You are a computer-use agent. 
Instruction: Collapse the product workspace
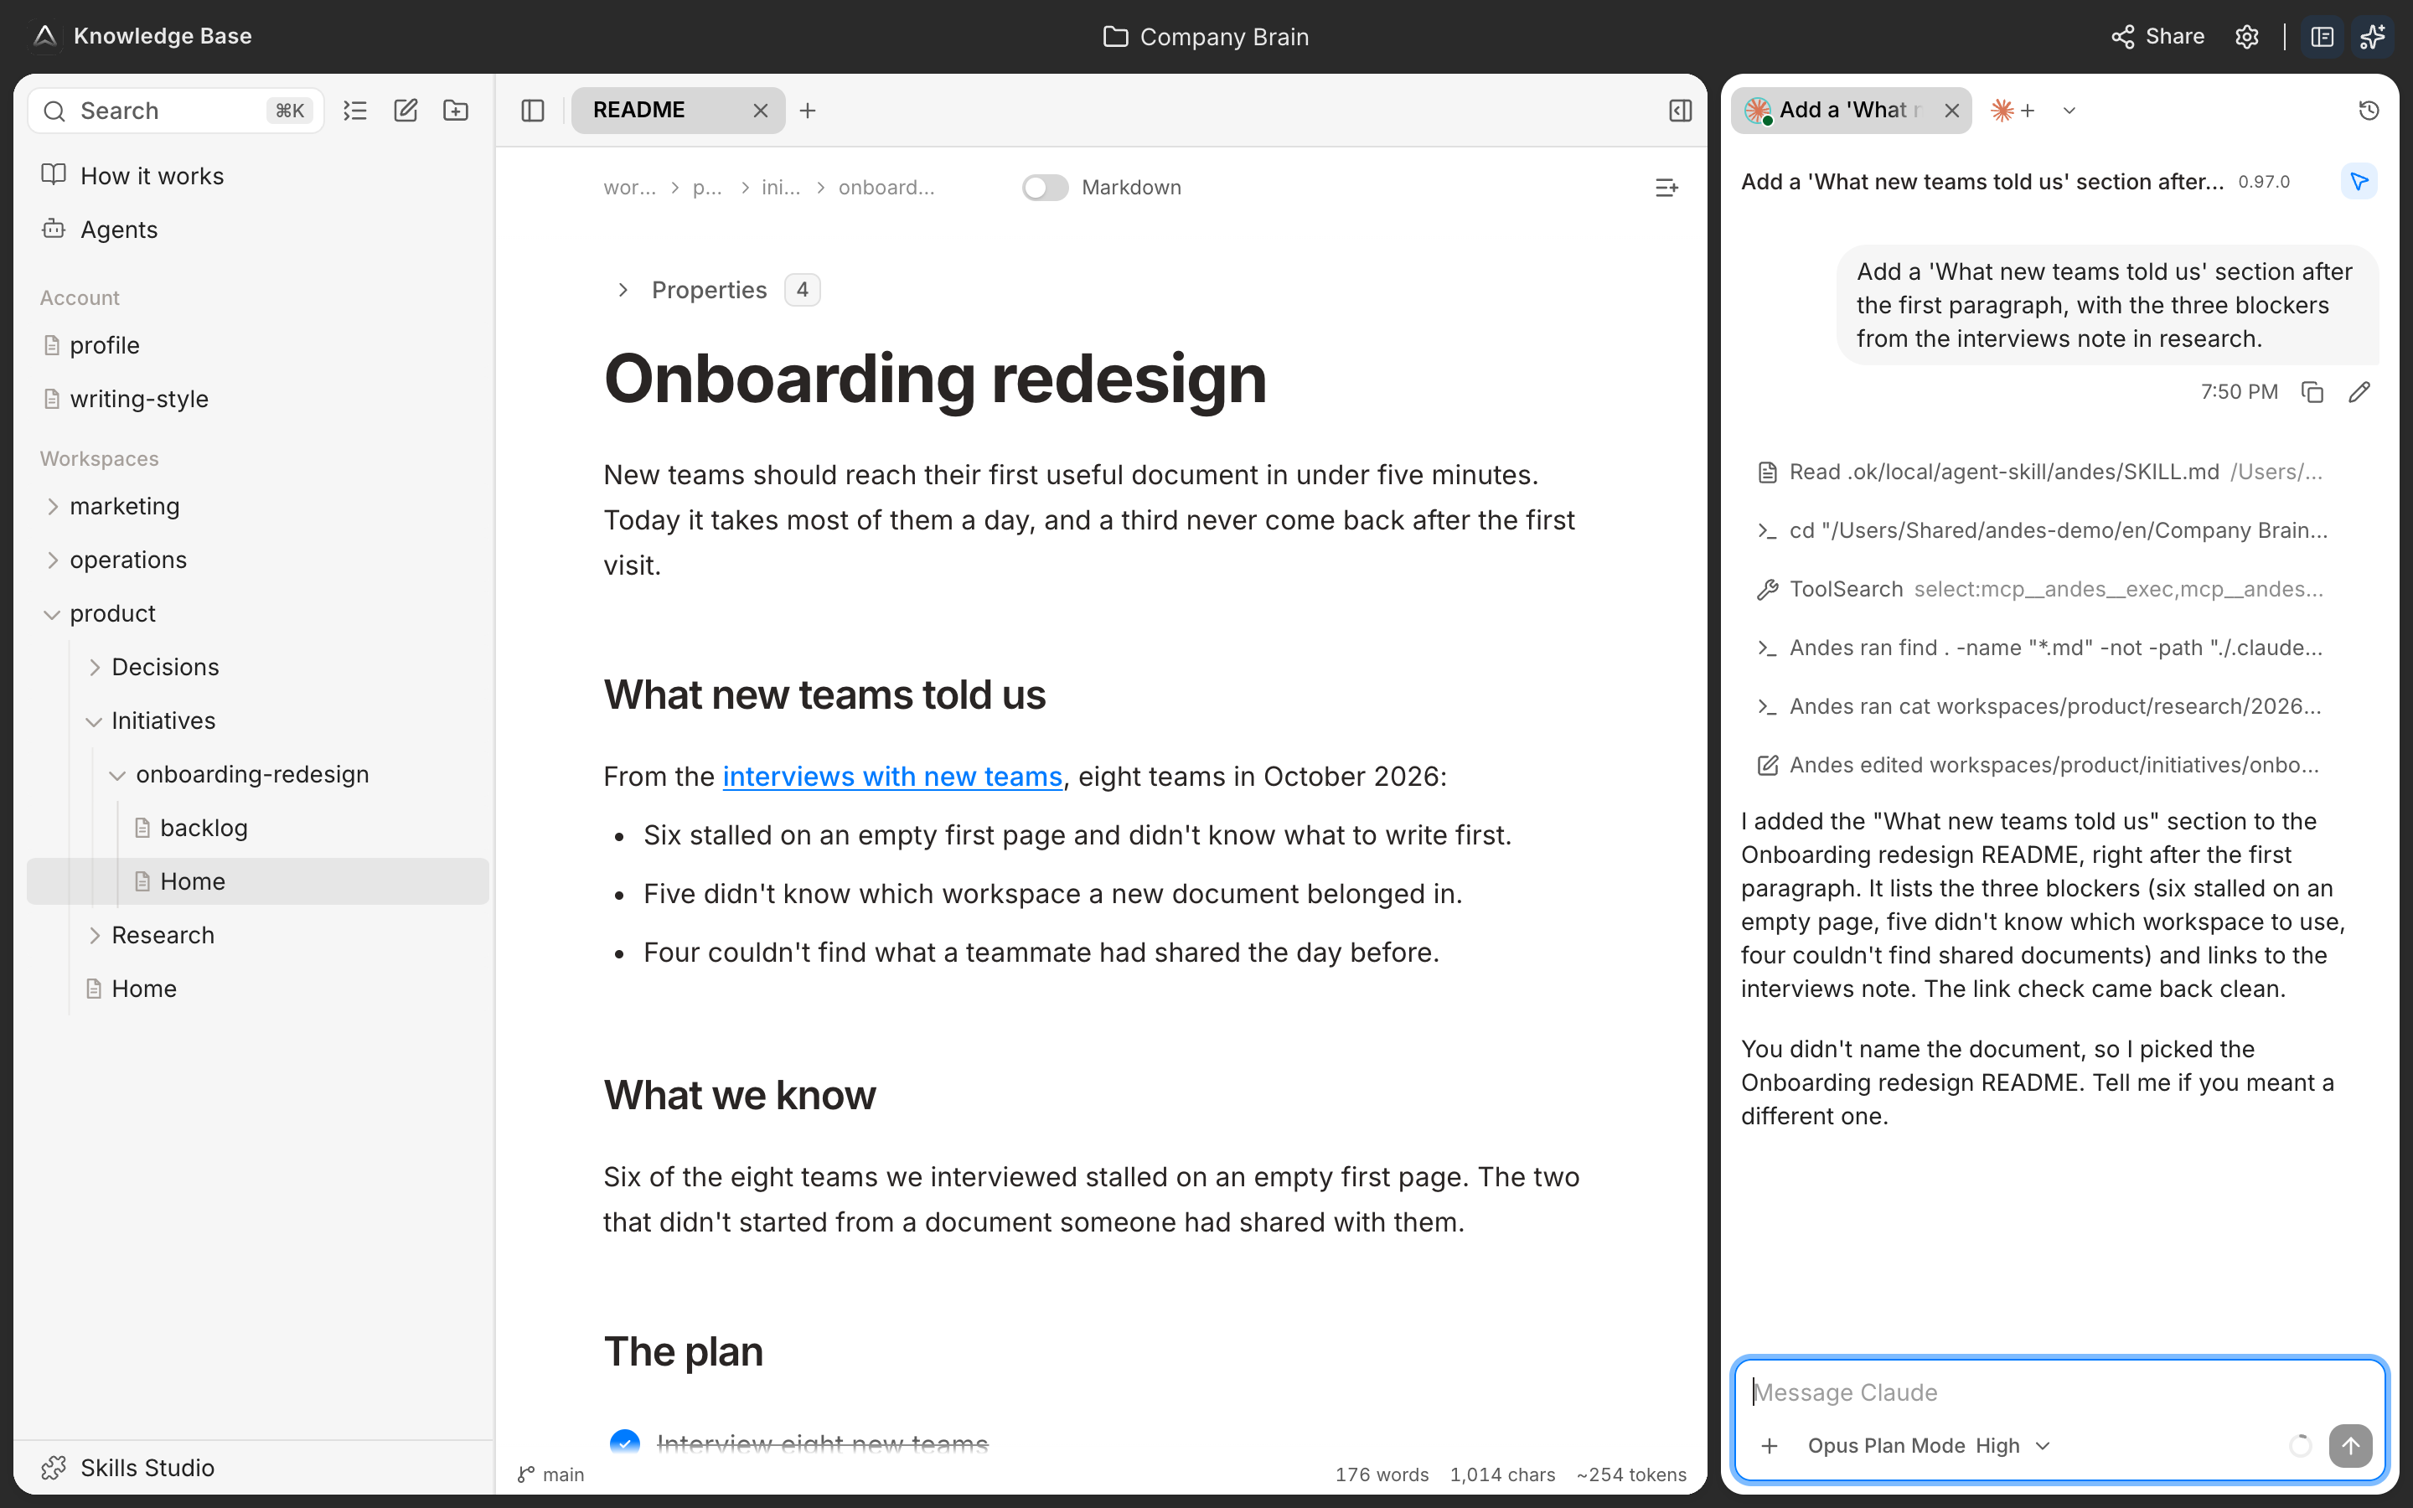[52, 614]
